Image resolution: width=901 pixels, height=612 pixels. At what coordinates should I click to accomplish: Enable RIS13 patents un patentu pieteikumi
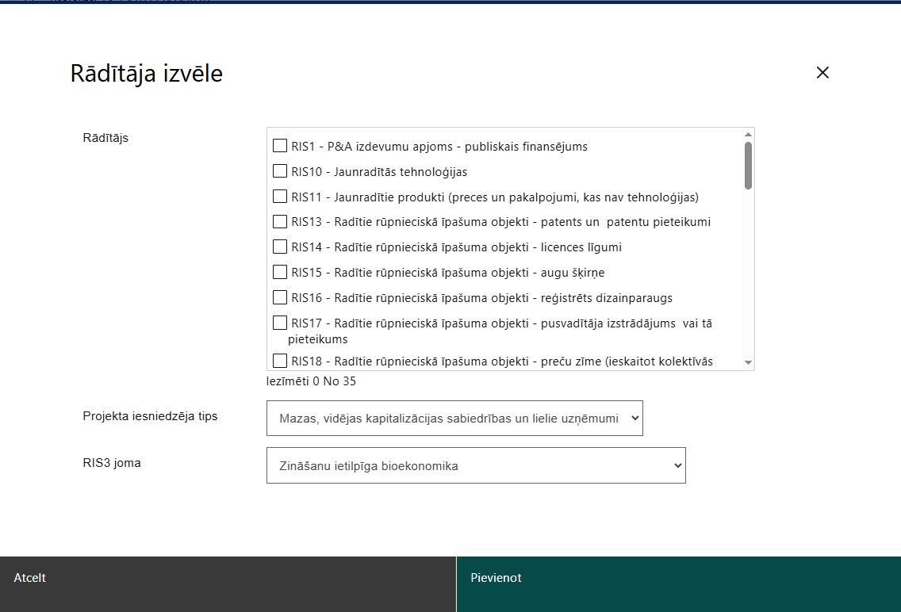(x=280, y=222)
